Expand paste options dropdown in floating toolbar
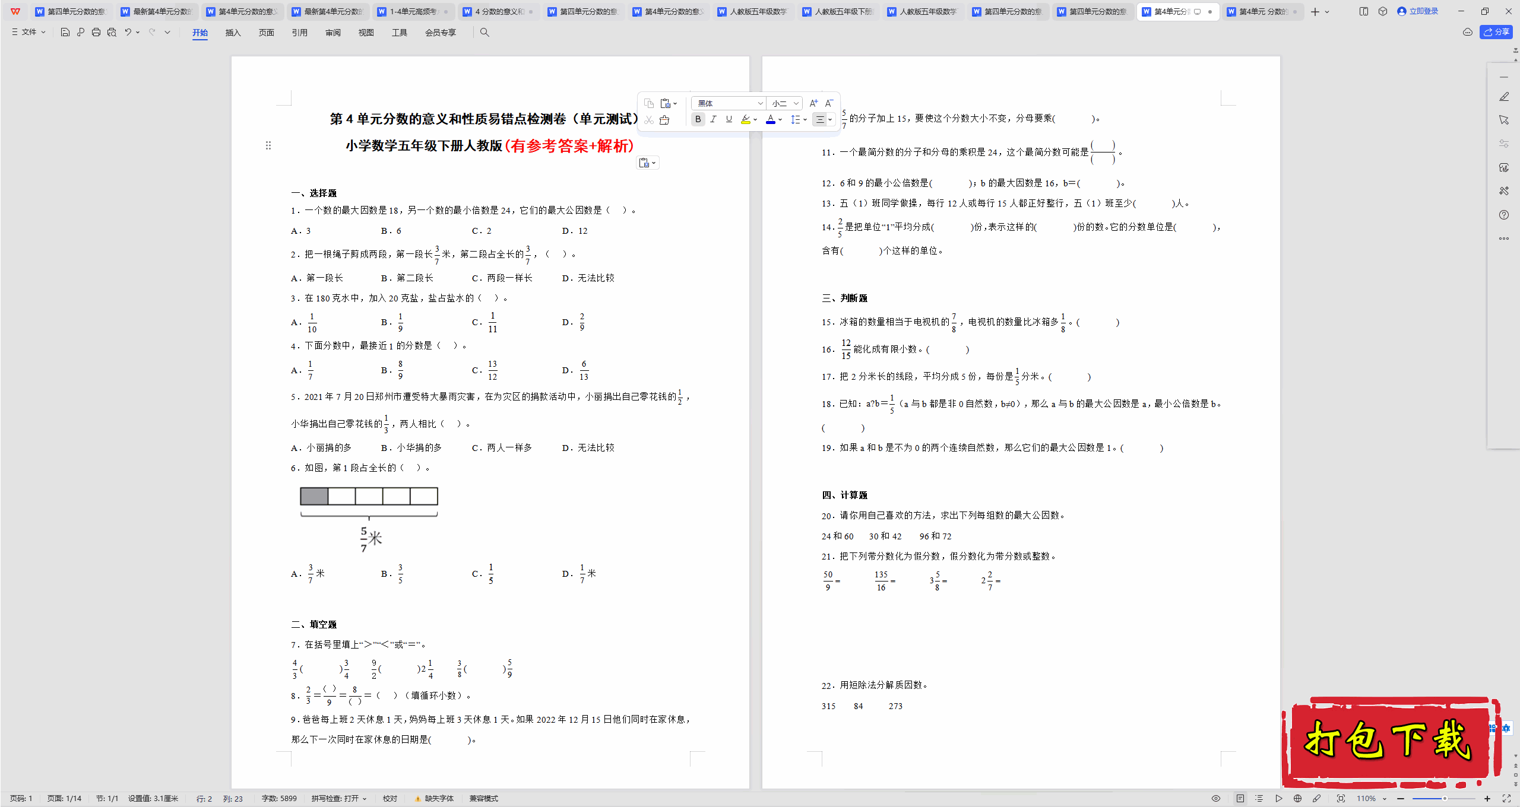 (x=675, y=103)
